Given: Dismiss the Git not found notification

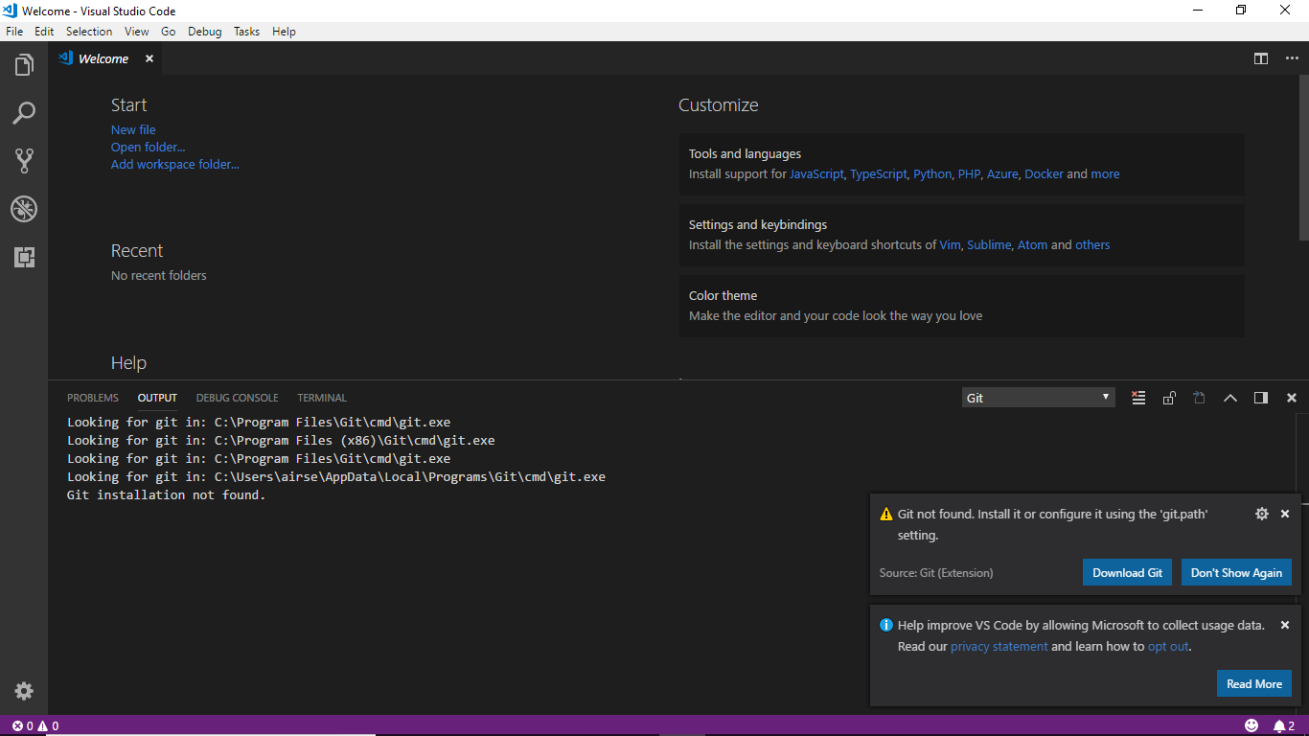Looking at the screenshot, I should (x=1285, y=514).
